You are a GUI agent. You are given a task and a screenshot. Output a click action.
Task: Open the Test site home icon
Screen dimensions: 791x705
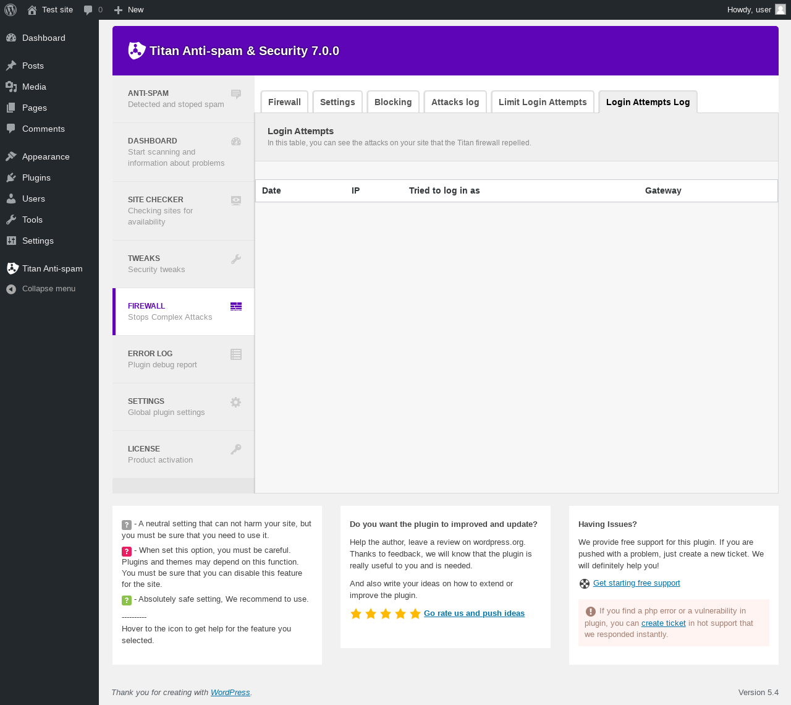(32, 10)
